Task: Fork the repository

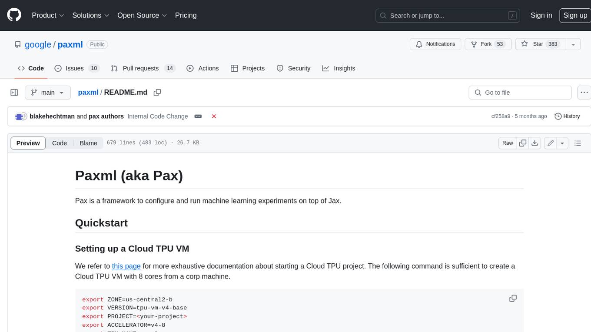Action: (x=488, y=44)
